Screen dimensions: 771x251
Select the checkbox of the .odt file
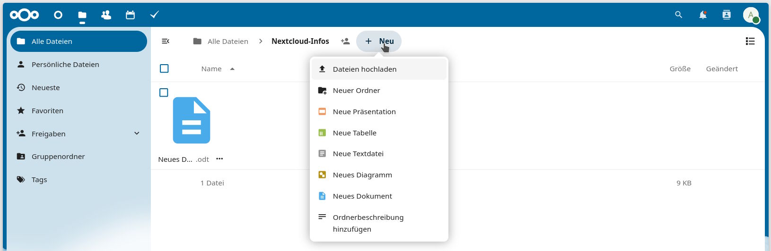point(164,92)
